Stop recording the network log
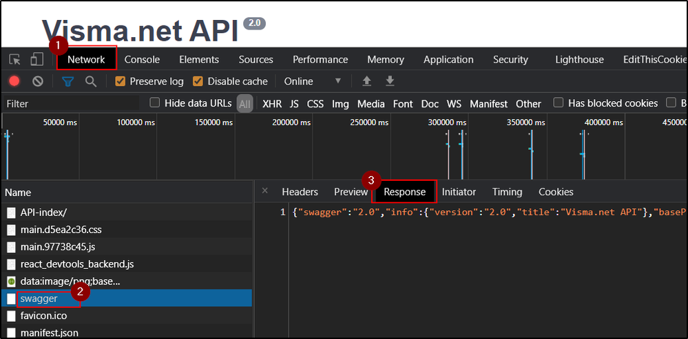 14,81
